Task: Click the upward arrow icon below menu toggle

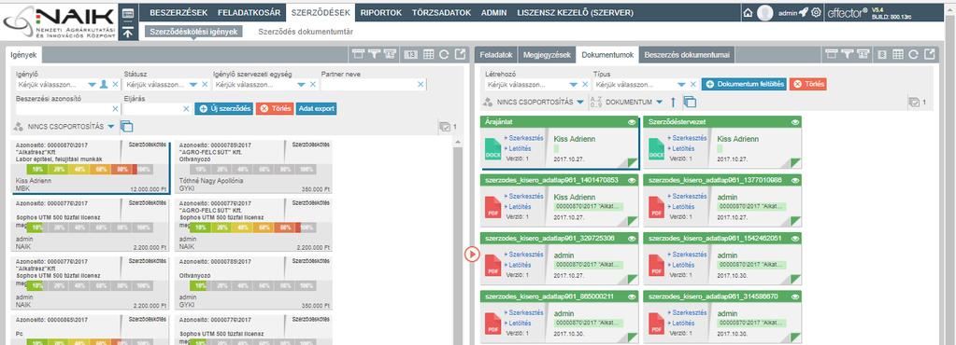Action: click(127, 33)
